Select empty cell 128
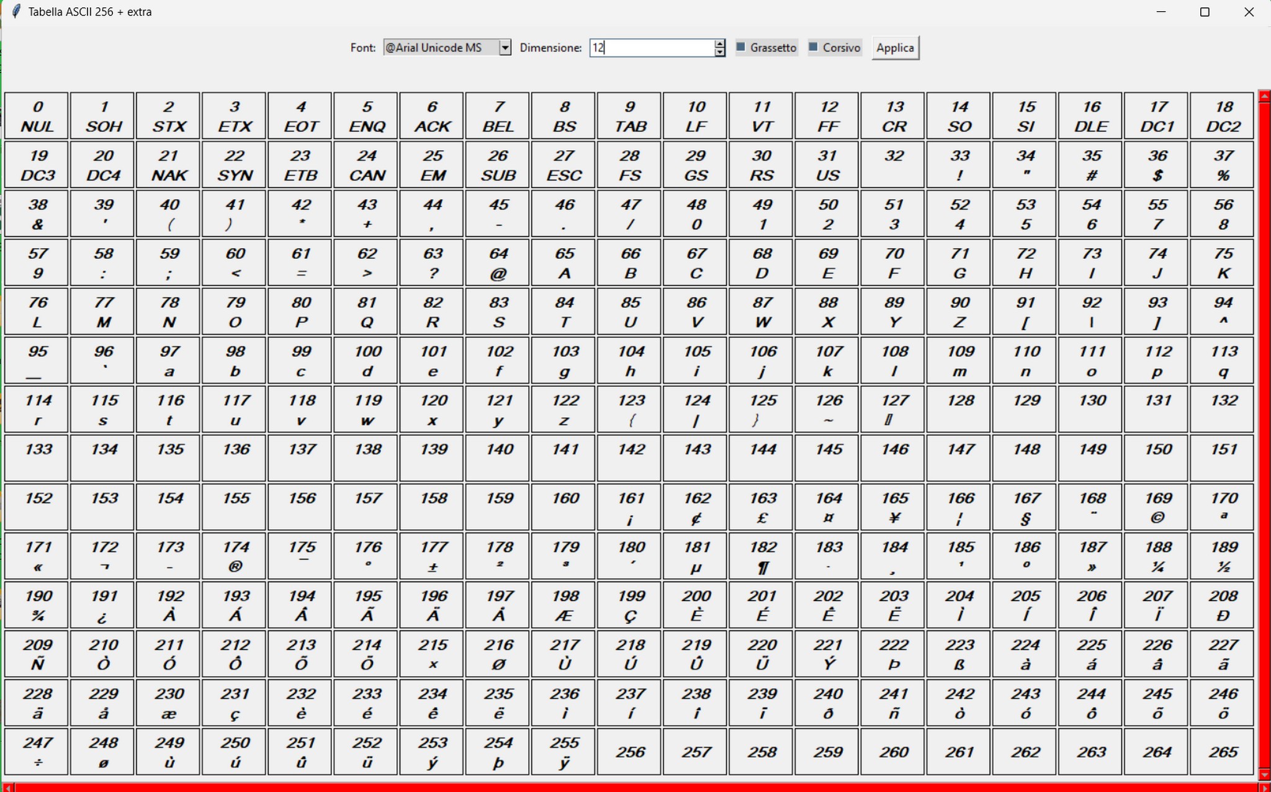The width and height of the screenshot is (1271, 792). click(959, 410)
